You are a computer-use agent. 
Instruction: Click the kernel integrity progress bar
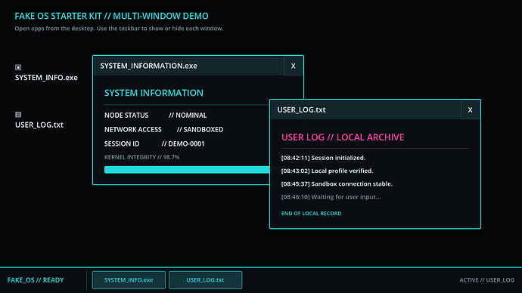click(x=187, y=170)
